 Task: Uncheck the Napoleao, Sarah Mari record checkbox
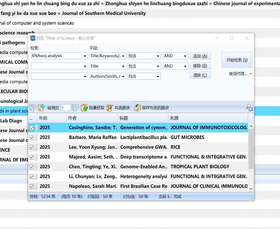tap(32, 186)
